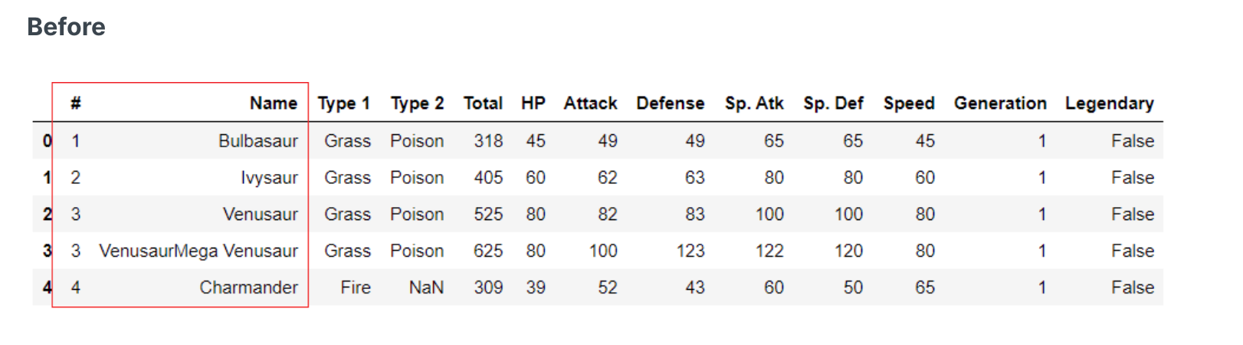Click the Type 2 column header
Screen dimensions: 1243x345
(417, 103)
